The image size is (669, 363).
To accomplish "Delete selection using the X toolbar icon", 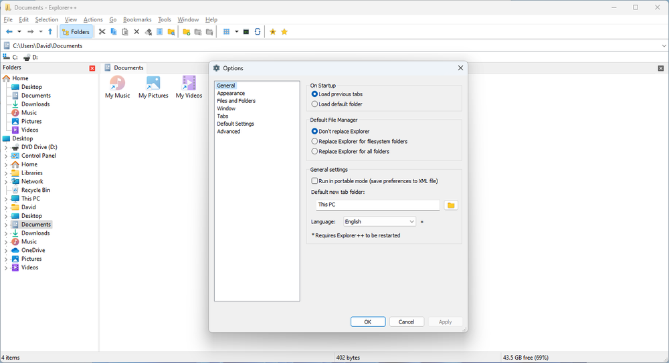I will pyautogui.click(x=136, y=31).
